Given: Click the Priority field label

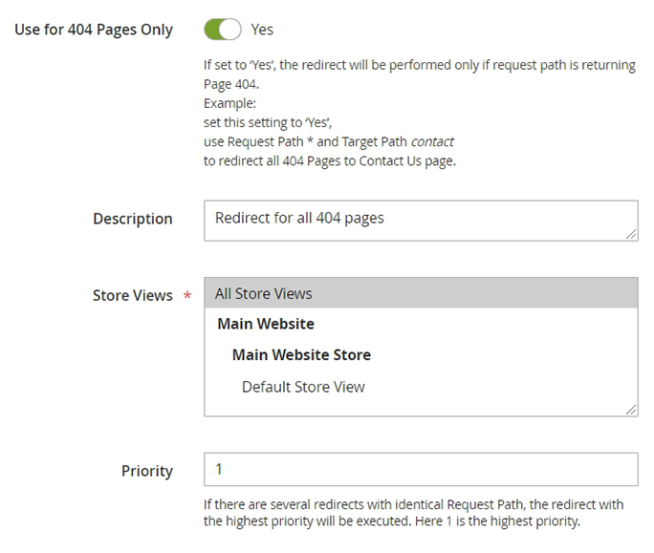Looking at the screenshot, I should pos(147,471).
